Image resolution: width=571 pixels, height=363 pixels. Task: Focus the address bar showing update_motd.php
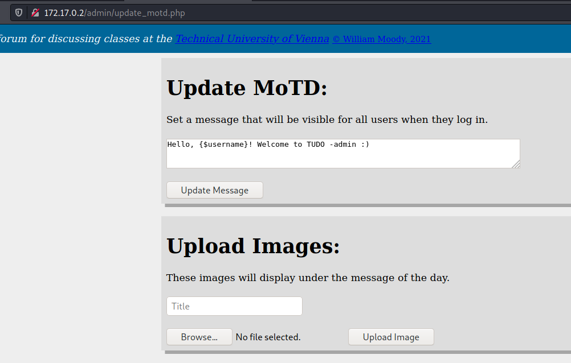[291, 13]
